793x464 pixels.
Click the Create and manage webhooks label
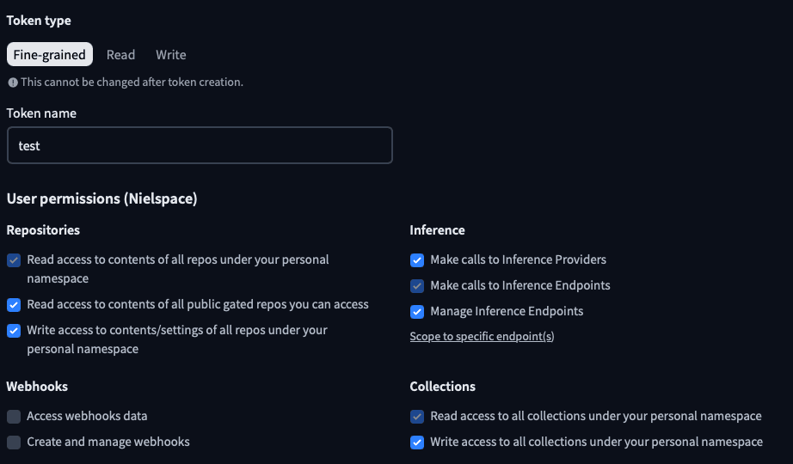(x=108, y=442)
